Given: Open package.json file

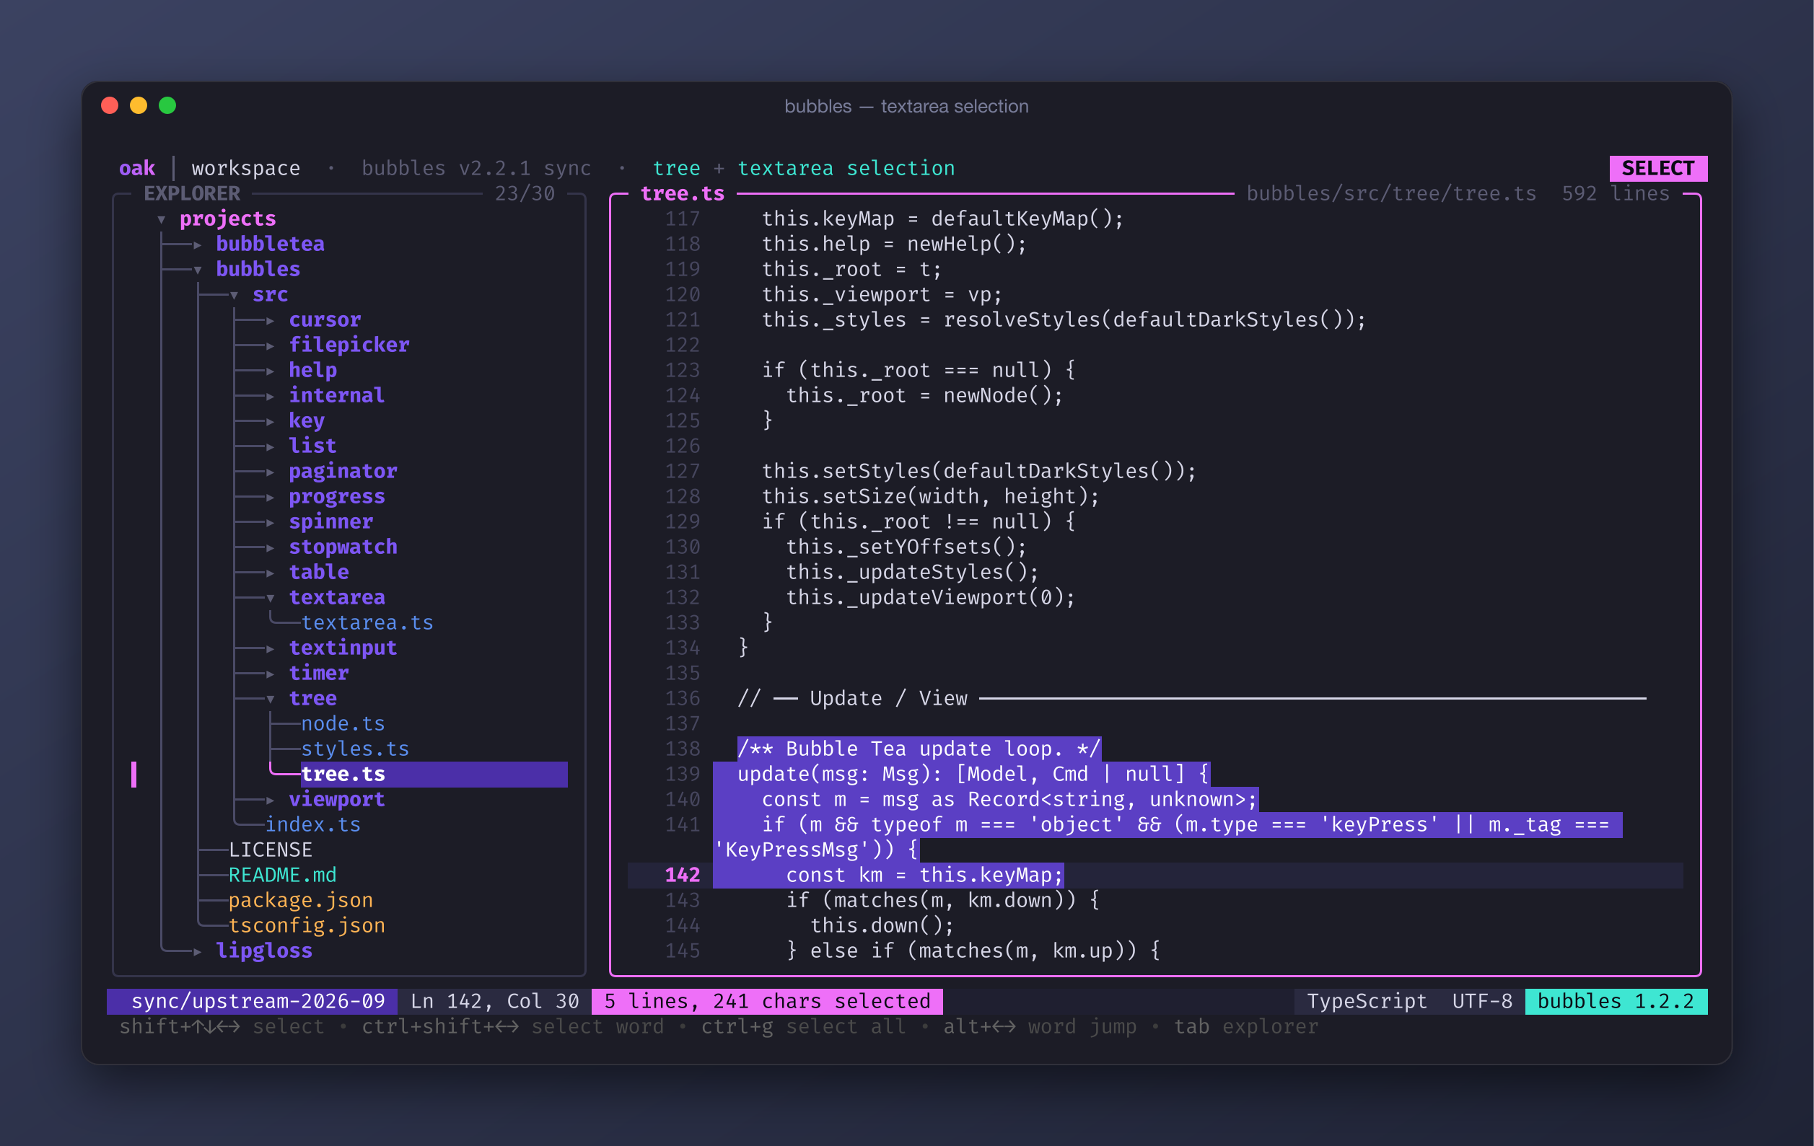Looking at the screenshot, I should (x=301, y=901).
